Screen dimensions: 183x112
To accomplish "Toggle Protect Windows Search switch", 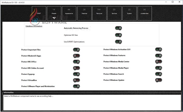I will click(159, 74).
